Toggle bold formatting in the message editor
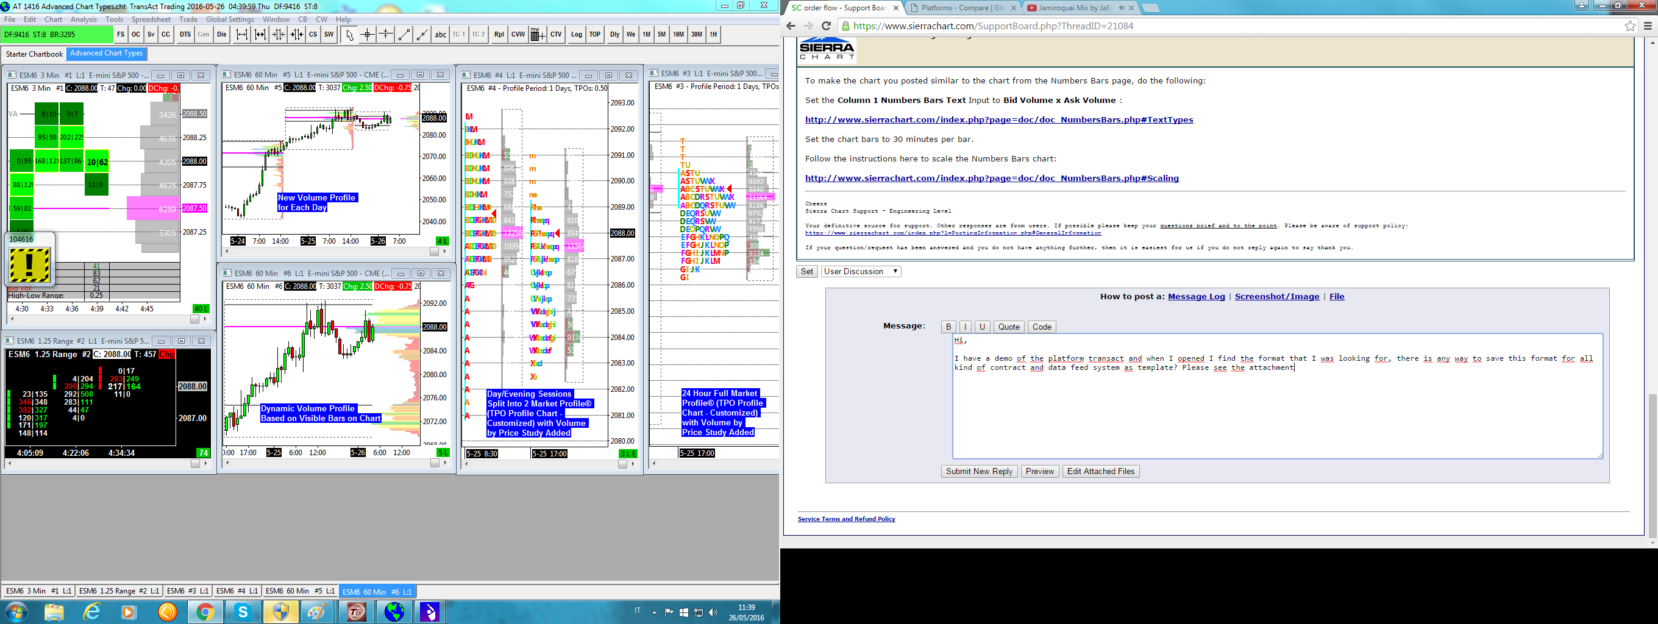The height and width of the screenshot is (624, 1658). 948,327
